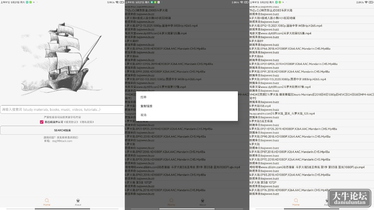Click the search keyword input field

62,109
